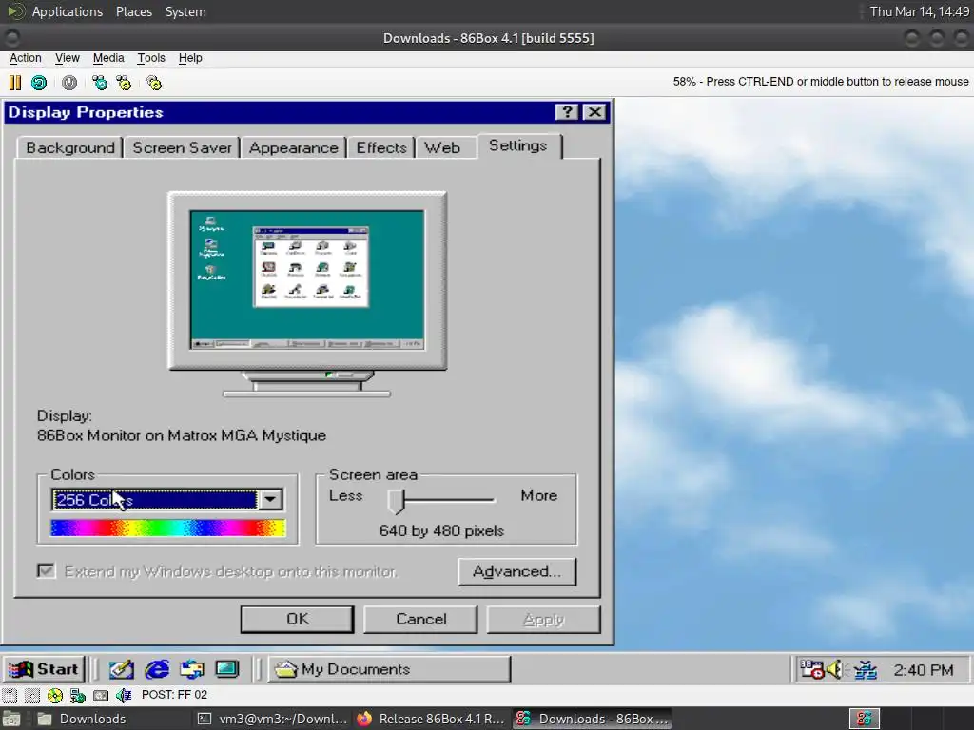Screen dimensions: 974x730
Task: Switch to the vm3 terminal window in host panel
Action: coord(272,719)
